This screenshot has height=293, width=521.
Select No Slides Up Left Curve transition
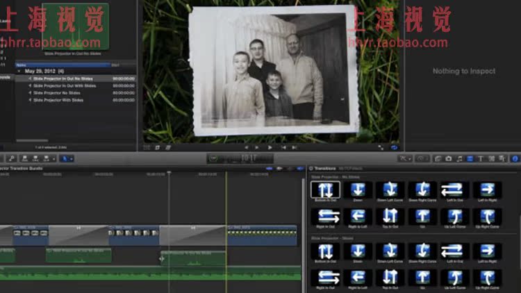tap(455, 218)
